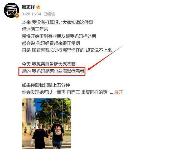Image resolution: width=174 pixels, height=149 pixels.
Task: Click the line 但这两三年来
Action: click(x=35, y=29)
